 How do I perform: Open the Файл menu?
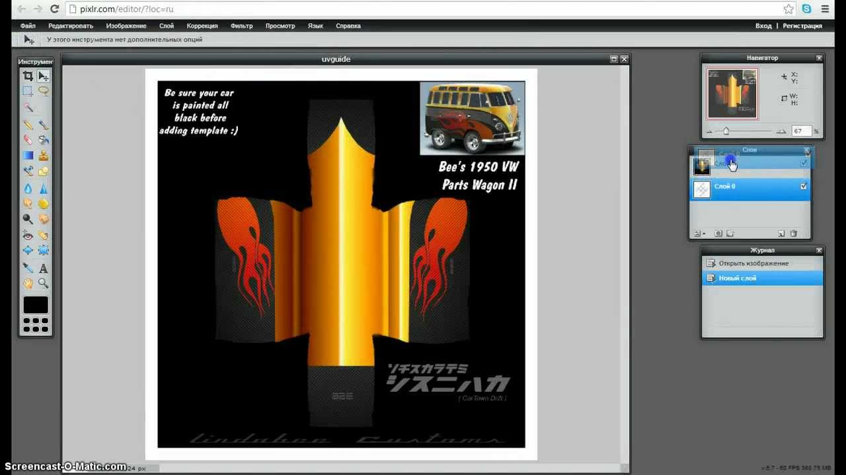28,26
